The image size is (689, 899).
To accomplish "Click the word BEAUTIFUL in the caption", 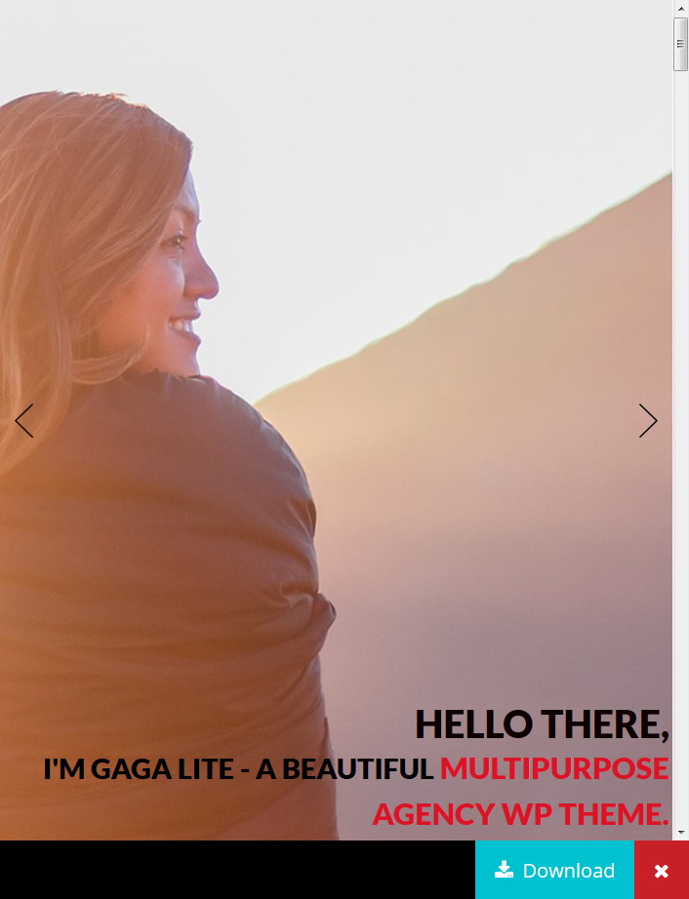I will pyautogui.click(x=357, y=769).
